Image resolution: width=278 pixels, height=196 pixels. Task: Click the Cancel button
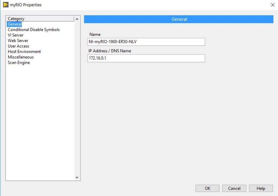(234, 188)
